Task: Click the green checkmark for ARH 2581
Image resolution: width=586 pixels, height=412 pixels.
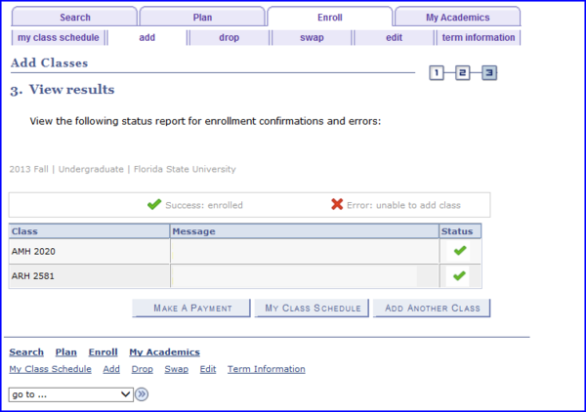Action: (459, 275)
